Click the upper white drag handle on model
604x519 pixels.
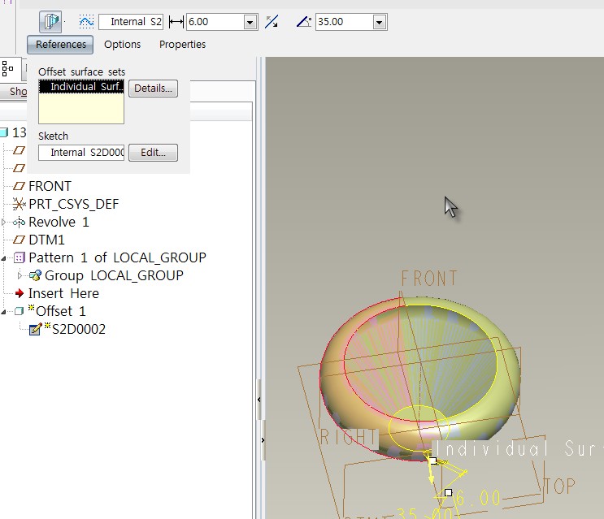click(432, 461)
